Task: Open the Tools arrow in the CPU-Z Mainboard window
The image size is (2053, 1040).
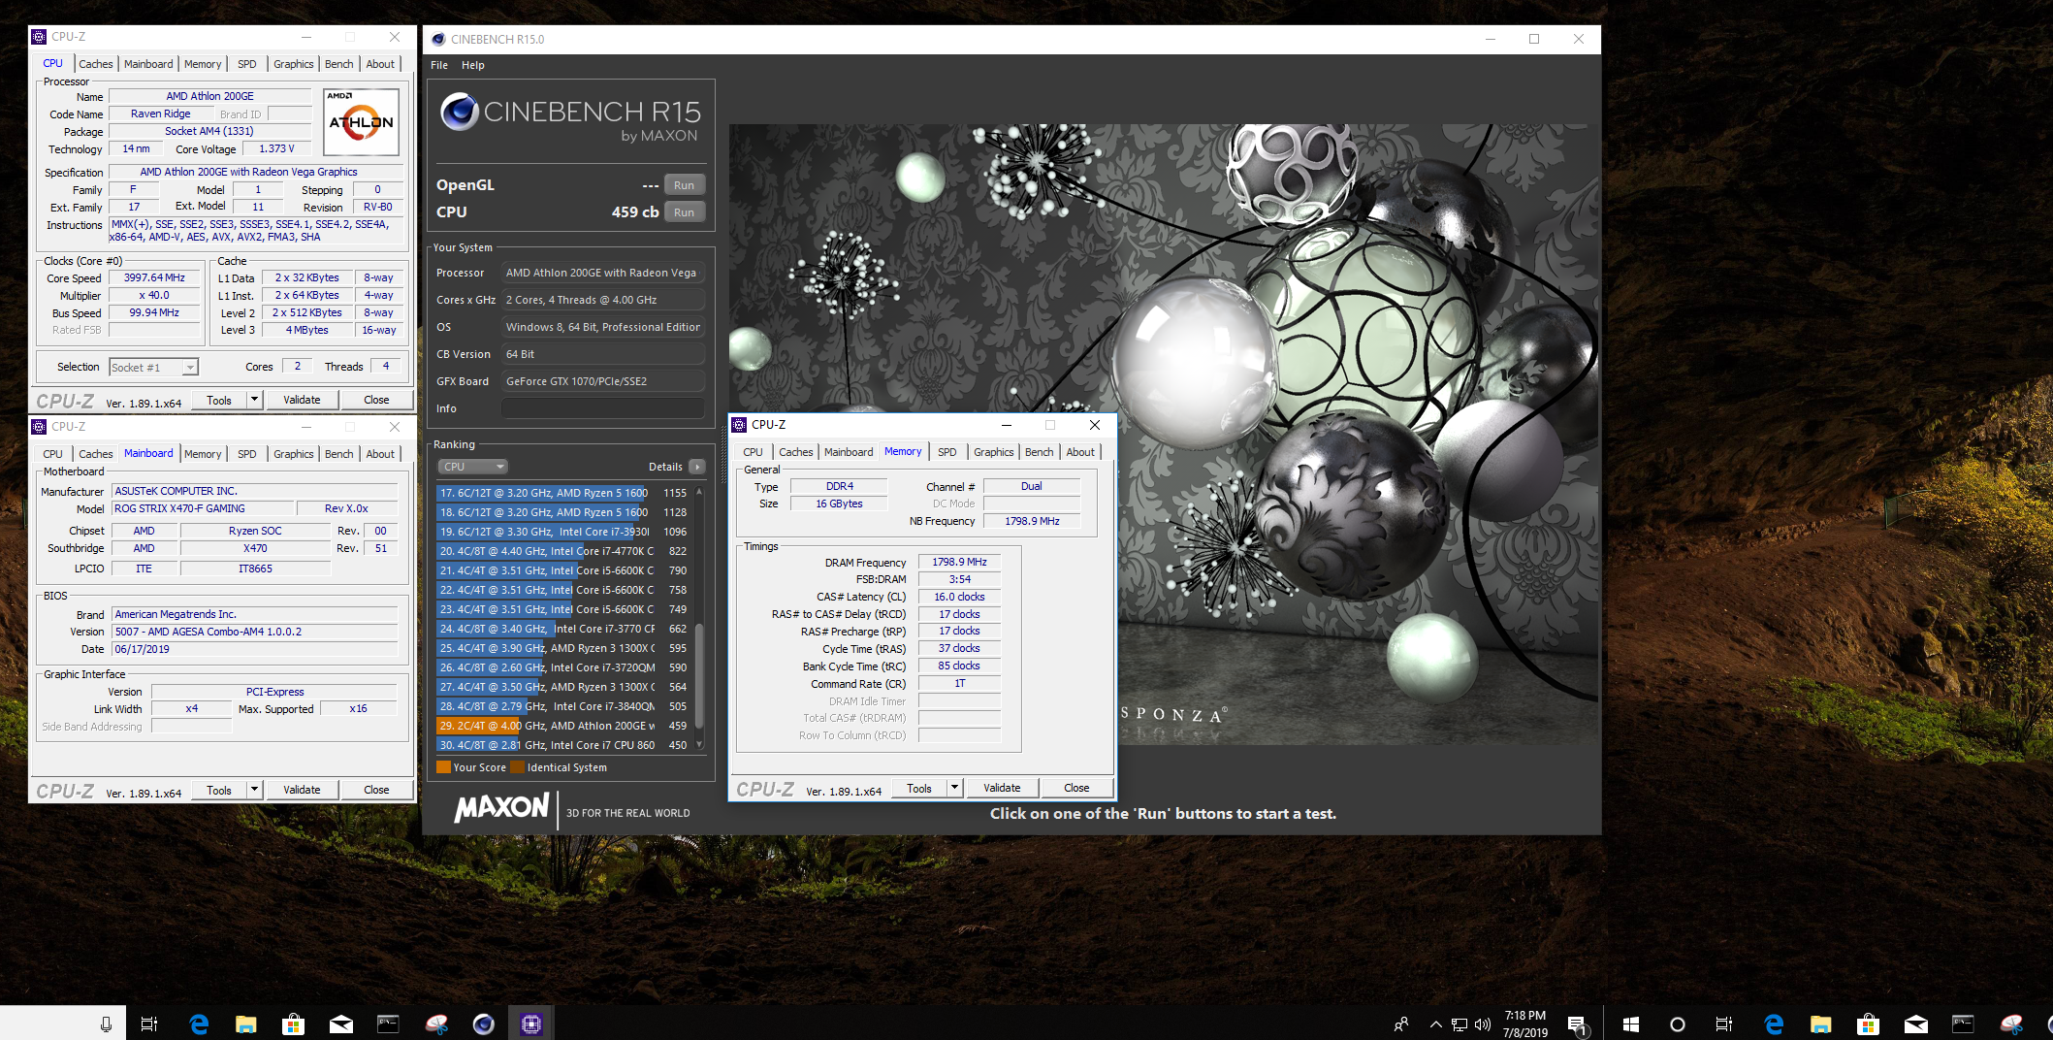Action: [x=255, y=790]
